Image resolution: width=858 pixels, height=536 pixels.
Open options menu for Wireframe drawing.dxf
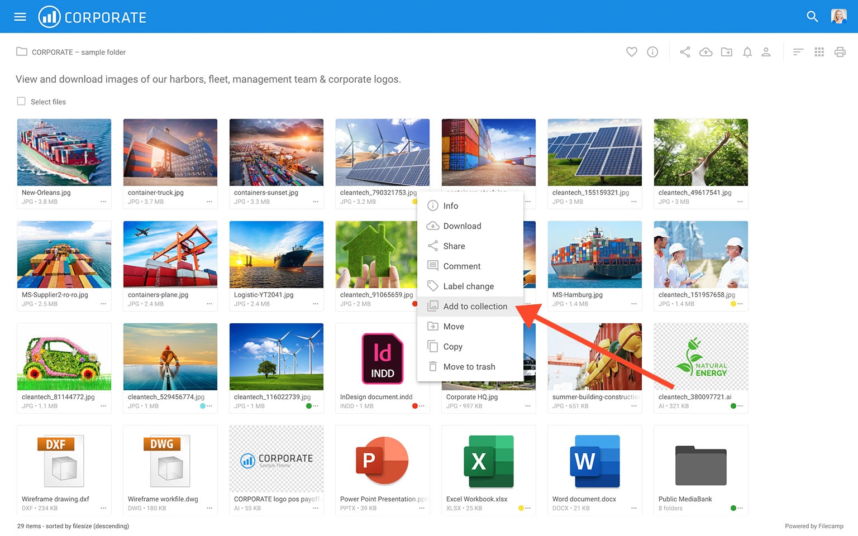coord(103,508)
